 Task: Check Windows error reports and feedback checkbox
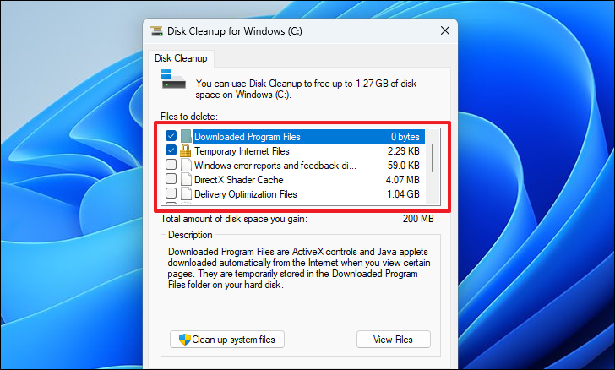coord(171,165)
